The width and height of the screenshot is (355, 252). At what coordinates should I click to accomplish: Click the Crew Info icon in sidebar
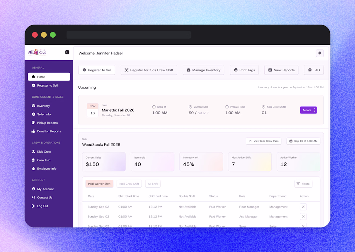coord(34,160)
